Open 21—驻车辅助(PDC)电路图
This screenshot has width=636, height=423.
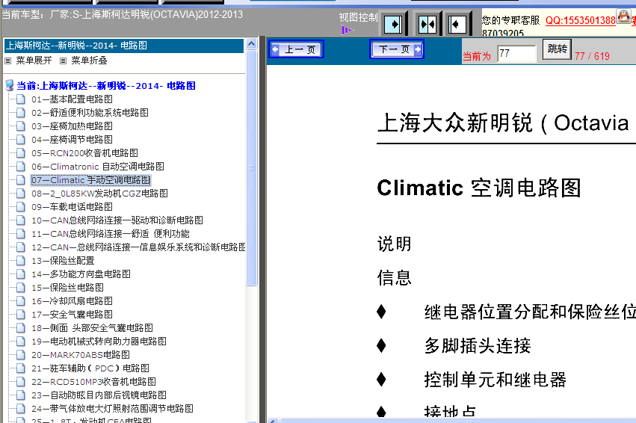point(90,368)
